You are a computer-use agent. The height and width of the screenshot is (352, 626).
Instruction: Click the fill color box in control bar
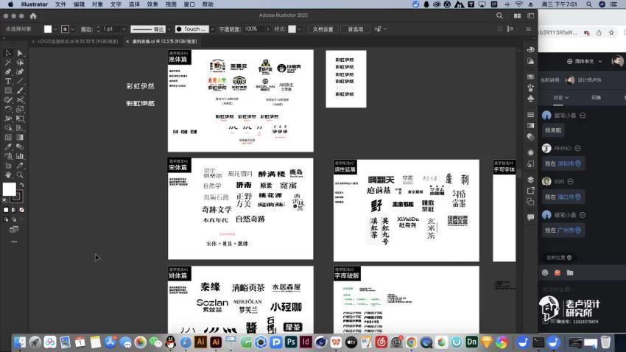coord(48,29)
